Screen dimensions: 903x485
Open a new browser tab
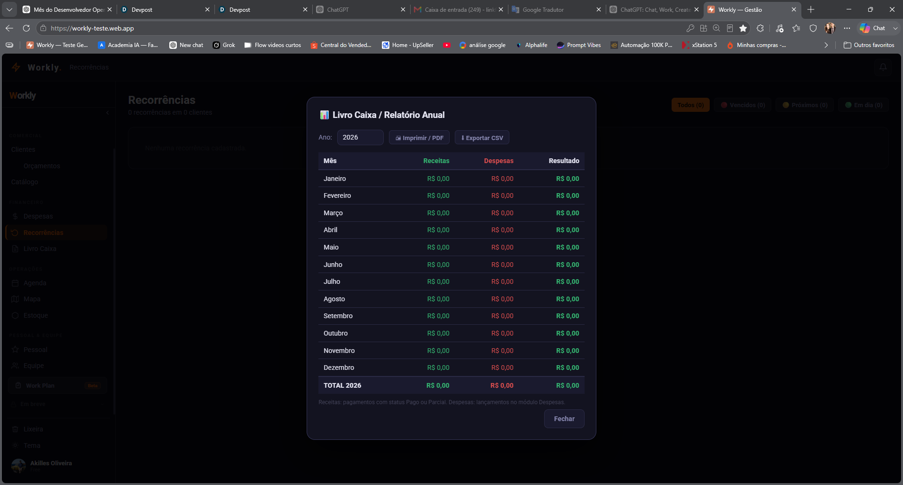811,9
